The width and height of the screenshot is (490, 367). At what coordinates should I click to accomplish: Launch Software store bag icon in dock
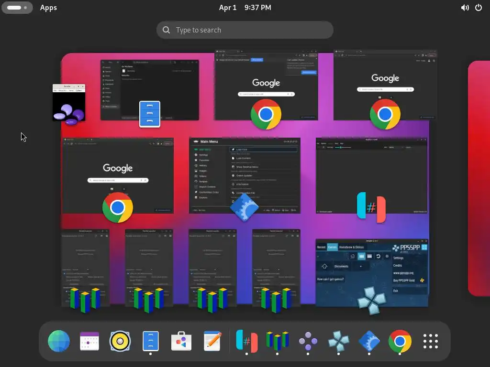181,341
